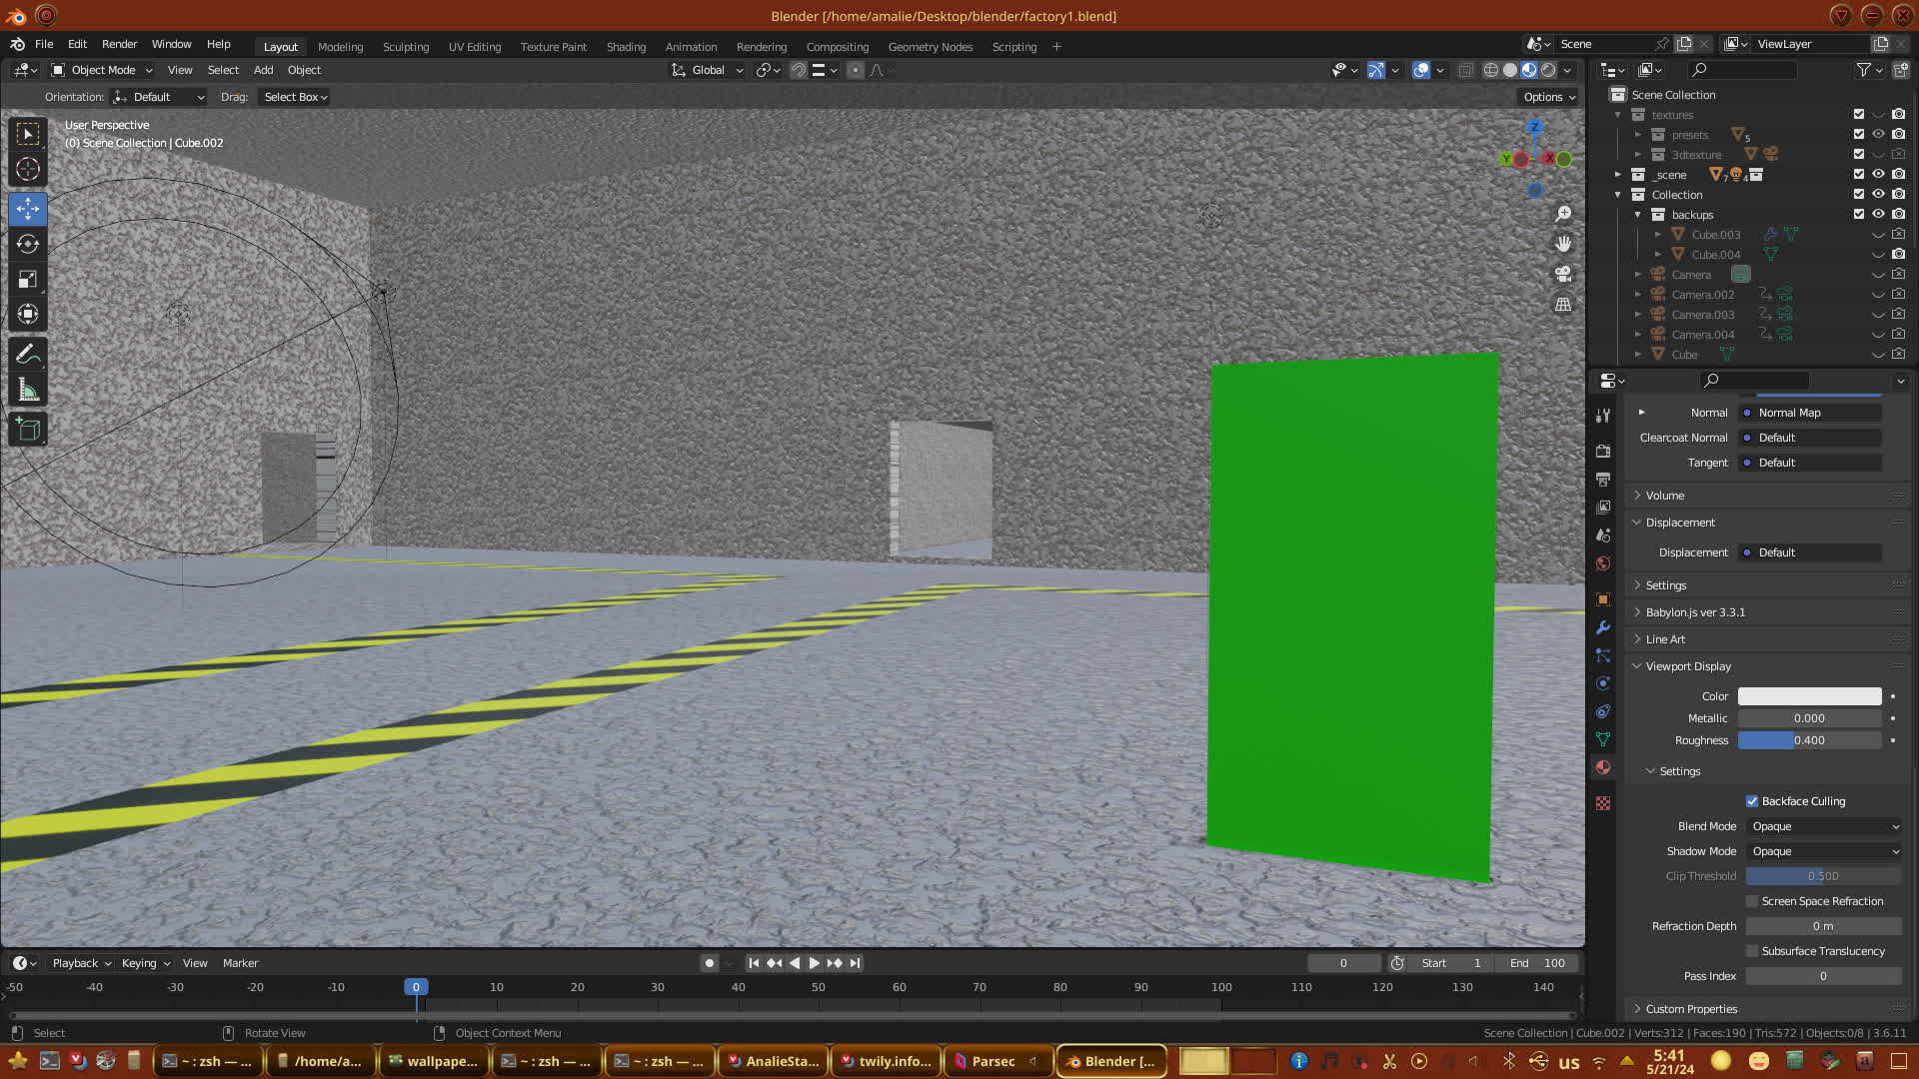Select the Measure tool
The image size is (1919, 1079).
(28, 391)
